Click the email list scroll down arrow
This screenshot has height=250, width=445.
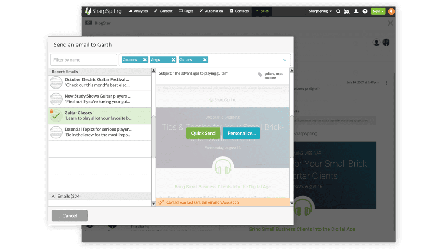click(x=153, y=204)
